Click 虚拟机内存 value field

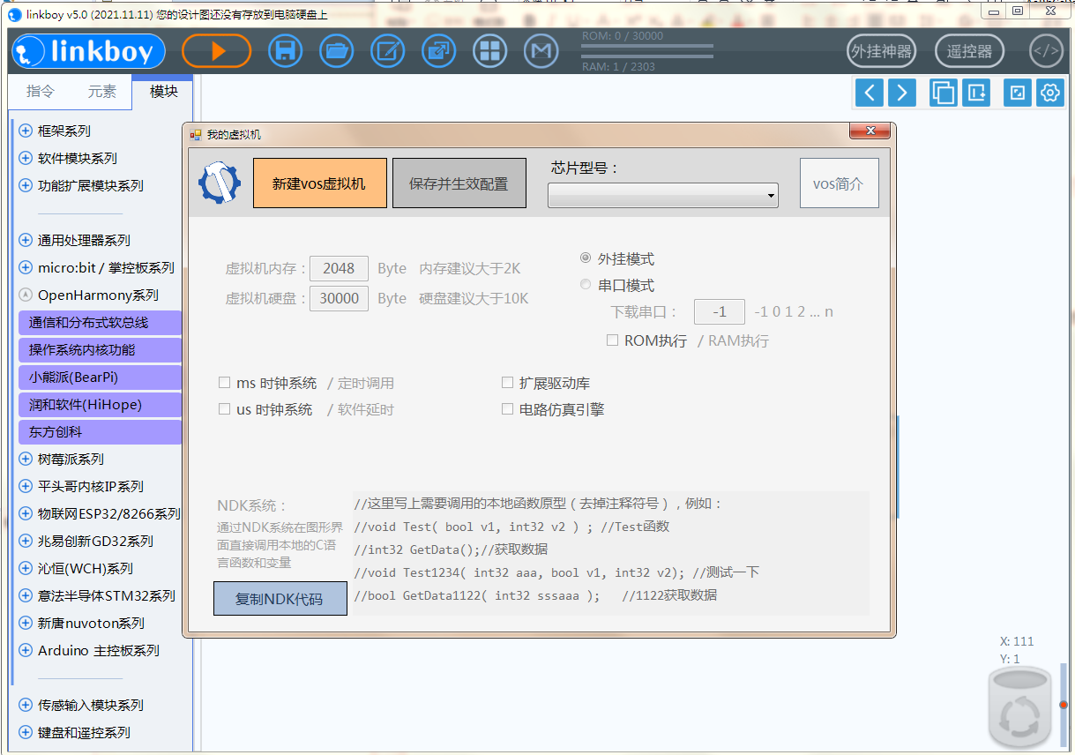pos(339,268)
